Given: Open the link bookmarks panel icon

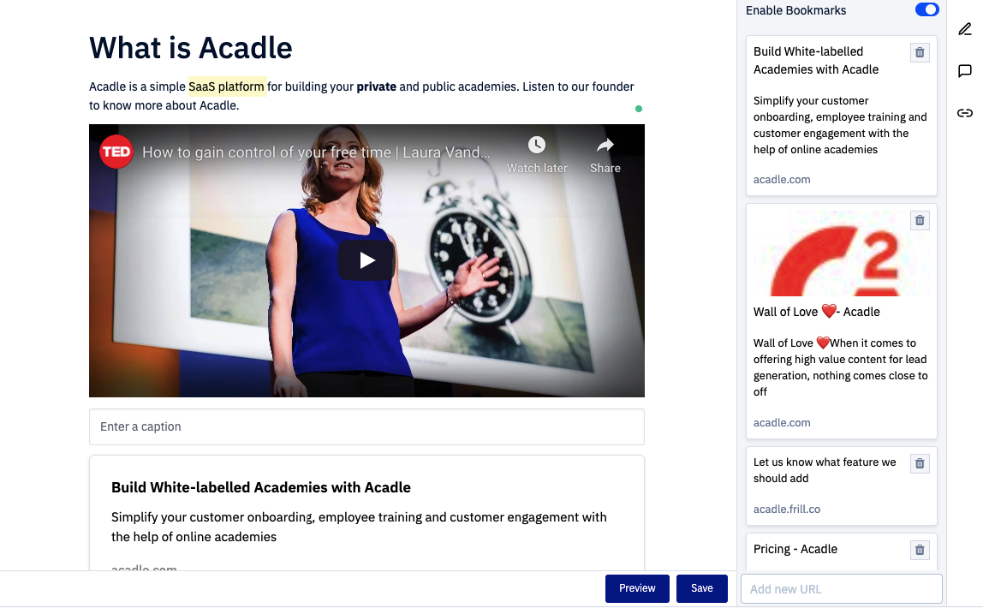Looking at the screenshot, I should coord(965,113).
